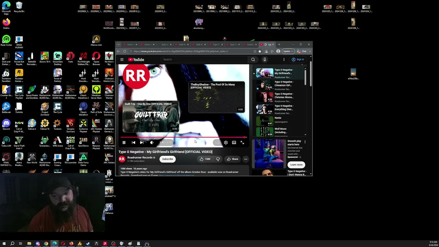Open the Windows Start menu

tap(4, 244)
